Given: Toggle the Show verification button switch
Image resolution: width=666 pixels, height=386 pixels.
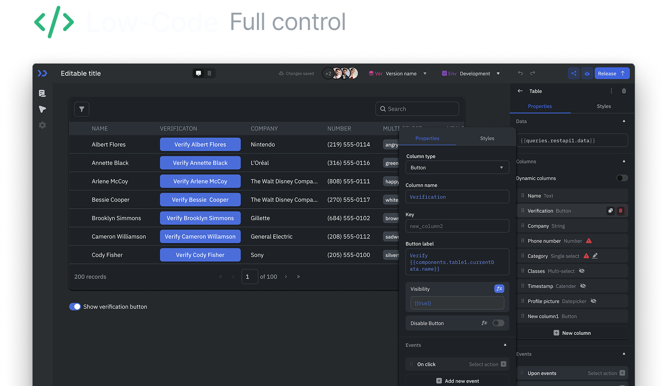Looking at the screenshot, I should 75,307.
